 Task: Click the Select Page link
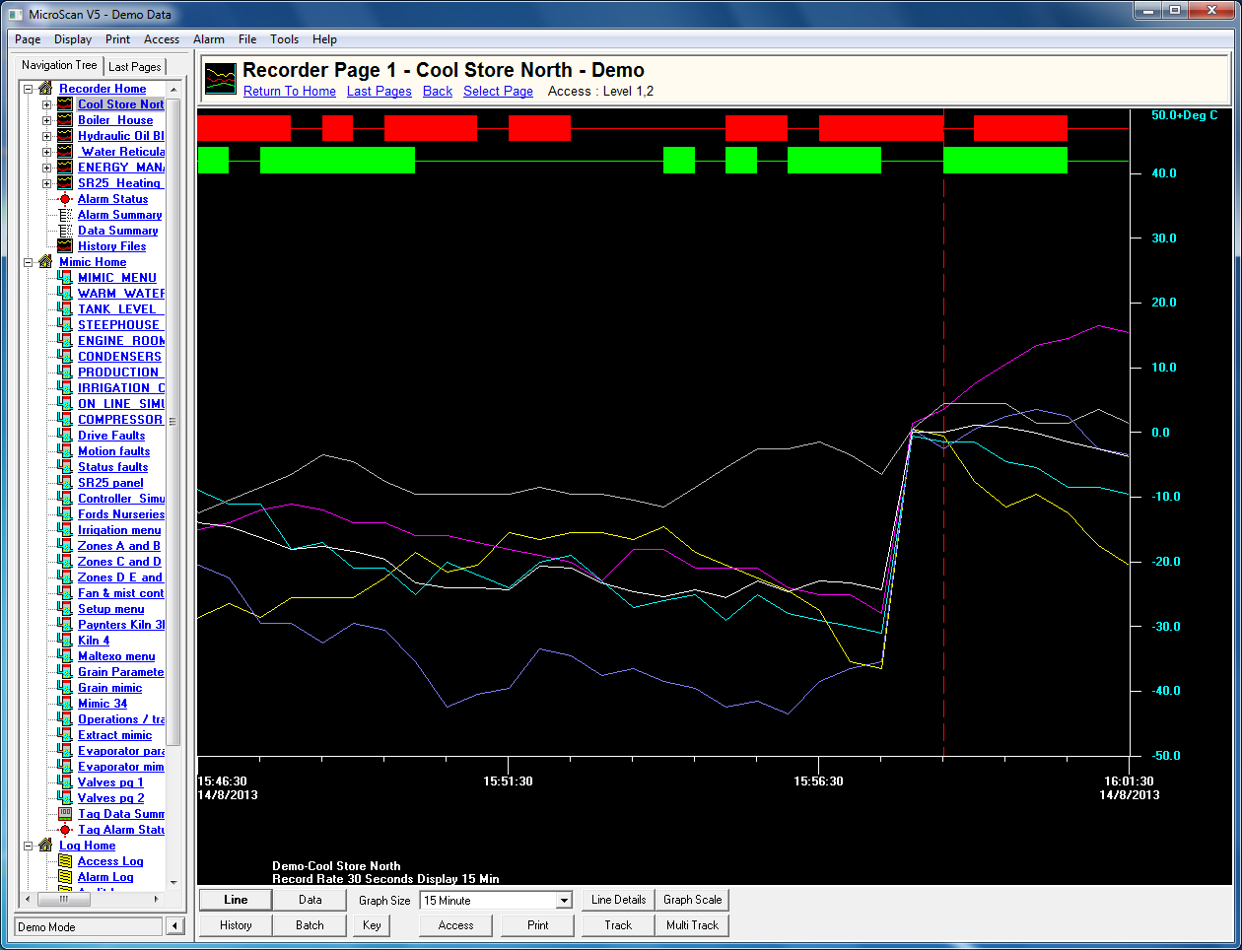pyautogui.click(x=499, y=91)
